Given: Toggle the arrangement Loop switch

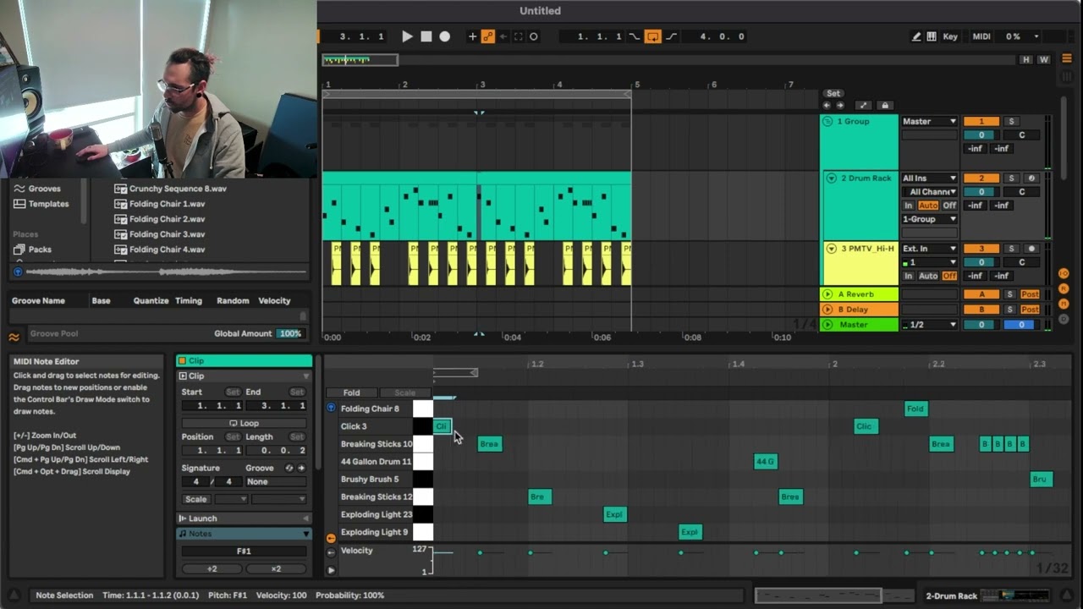Looking at the screenshot, I should (652, 36).
